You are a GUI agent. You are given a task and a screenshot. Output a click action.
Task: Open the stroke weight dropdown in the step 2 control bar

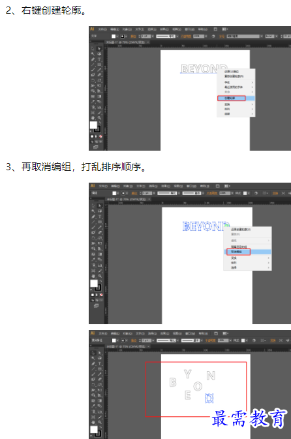coord(153,36)
